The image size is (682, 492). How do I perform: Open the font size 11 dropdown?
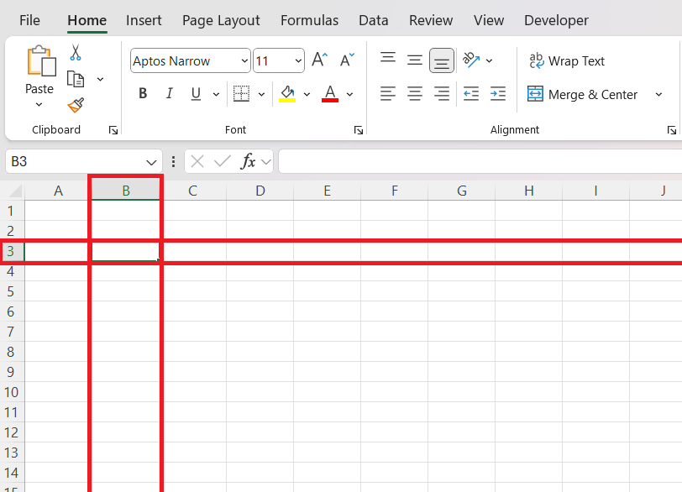point(298,60)
